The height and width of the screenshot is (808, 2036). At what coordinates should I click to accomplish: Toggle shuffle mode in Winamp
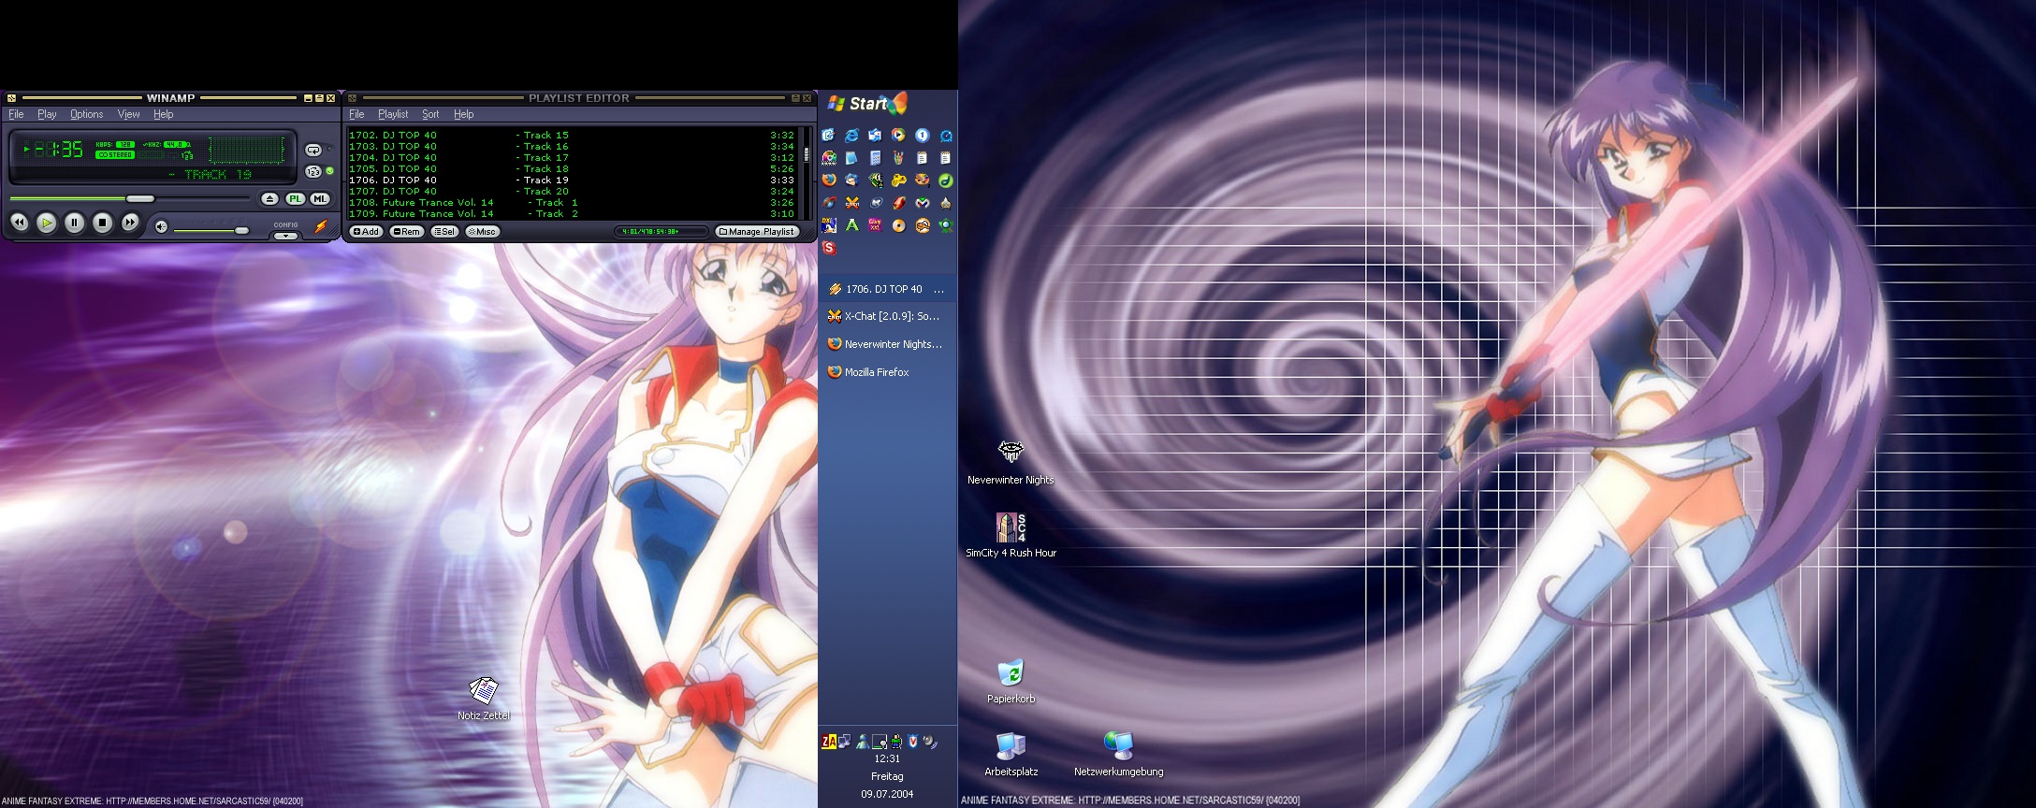(x=313, y=172)
